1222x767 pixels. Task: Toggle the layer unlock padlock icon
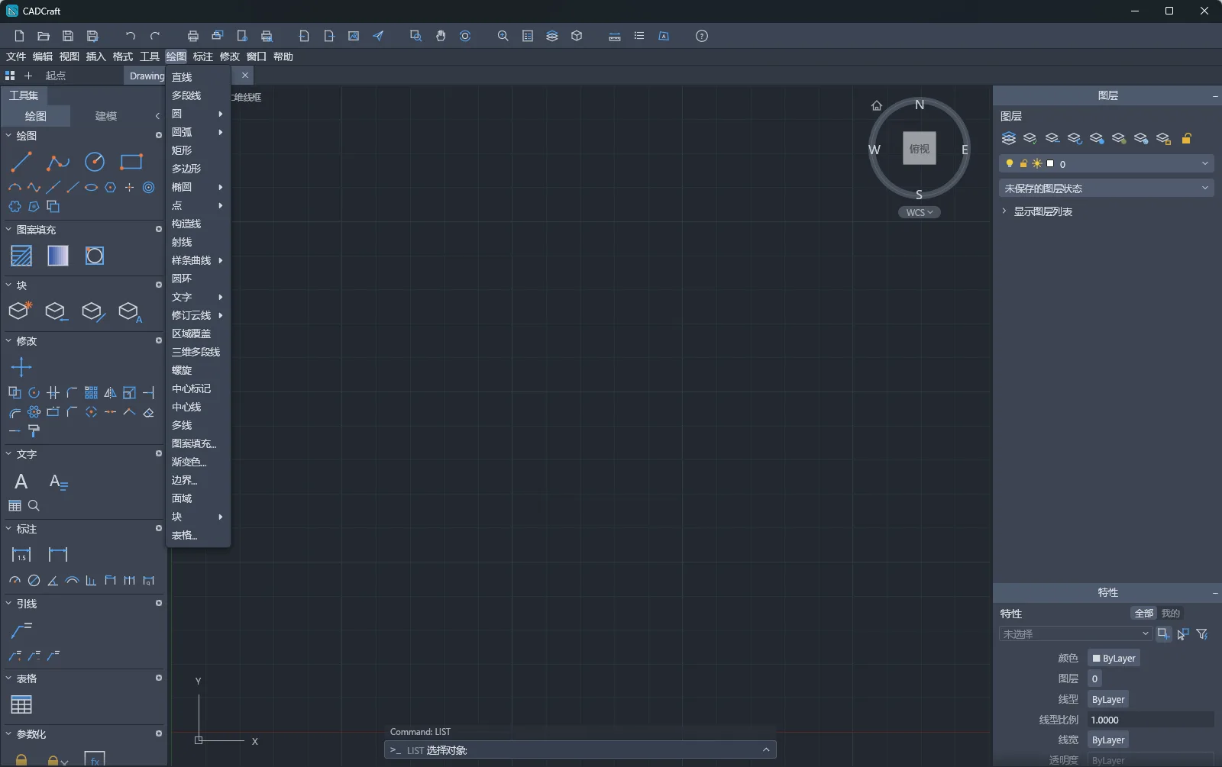pos(1187,138)
